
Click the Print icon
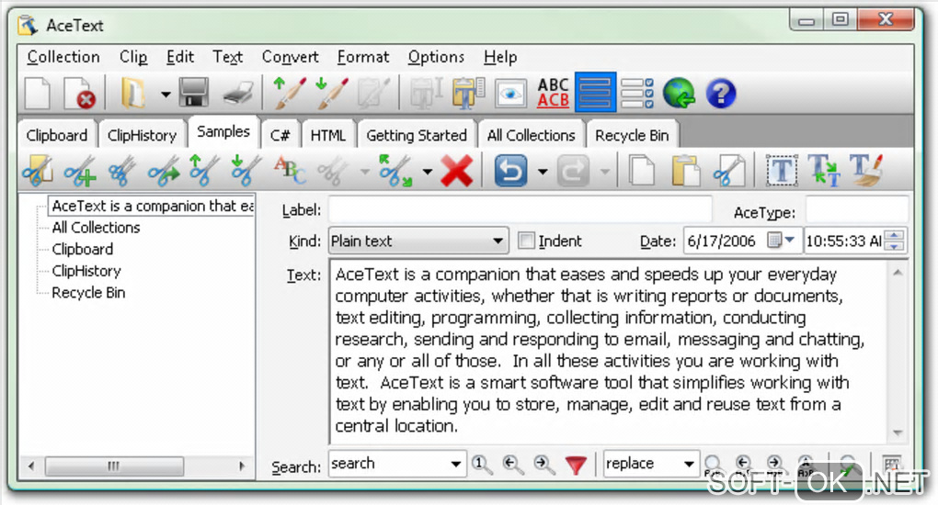[x=238, y=94]
